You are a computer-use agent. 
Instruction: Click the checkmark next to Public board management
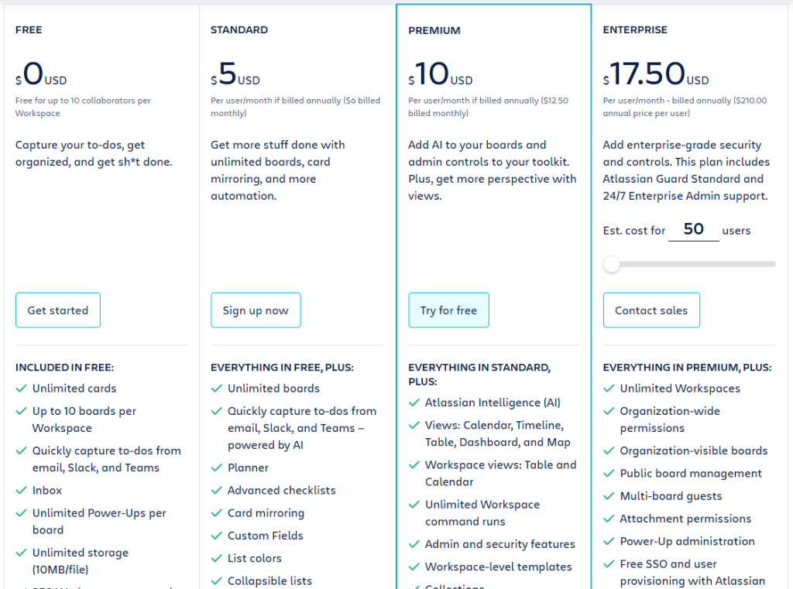coord(609,474)
